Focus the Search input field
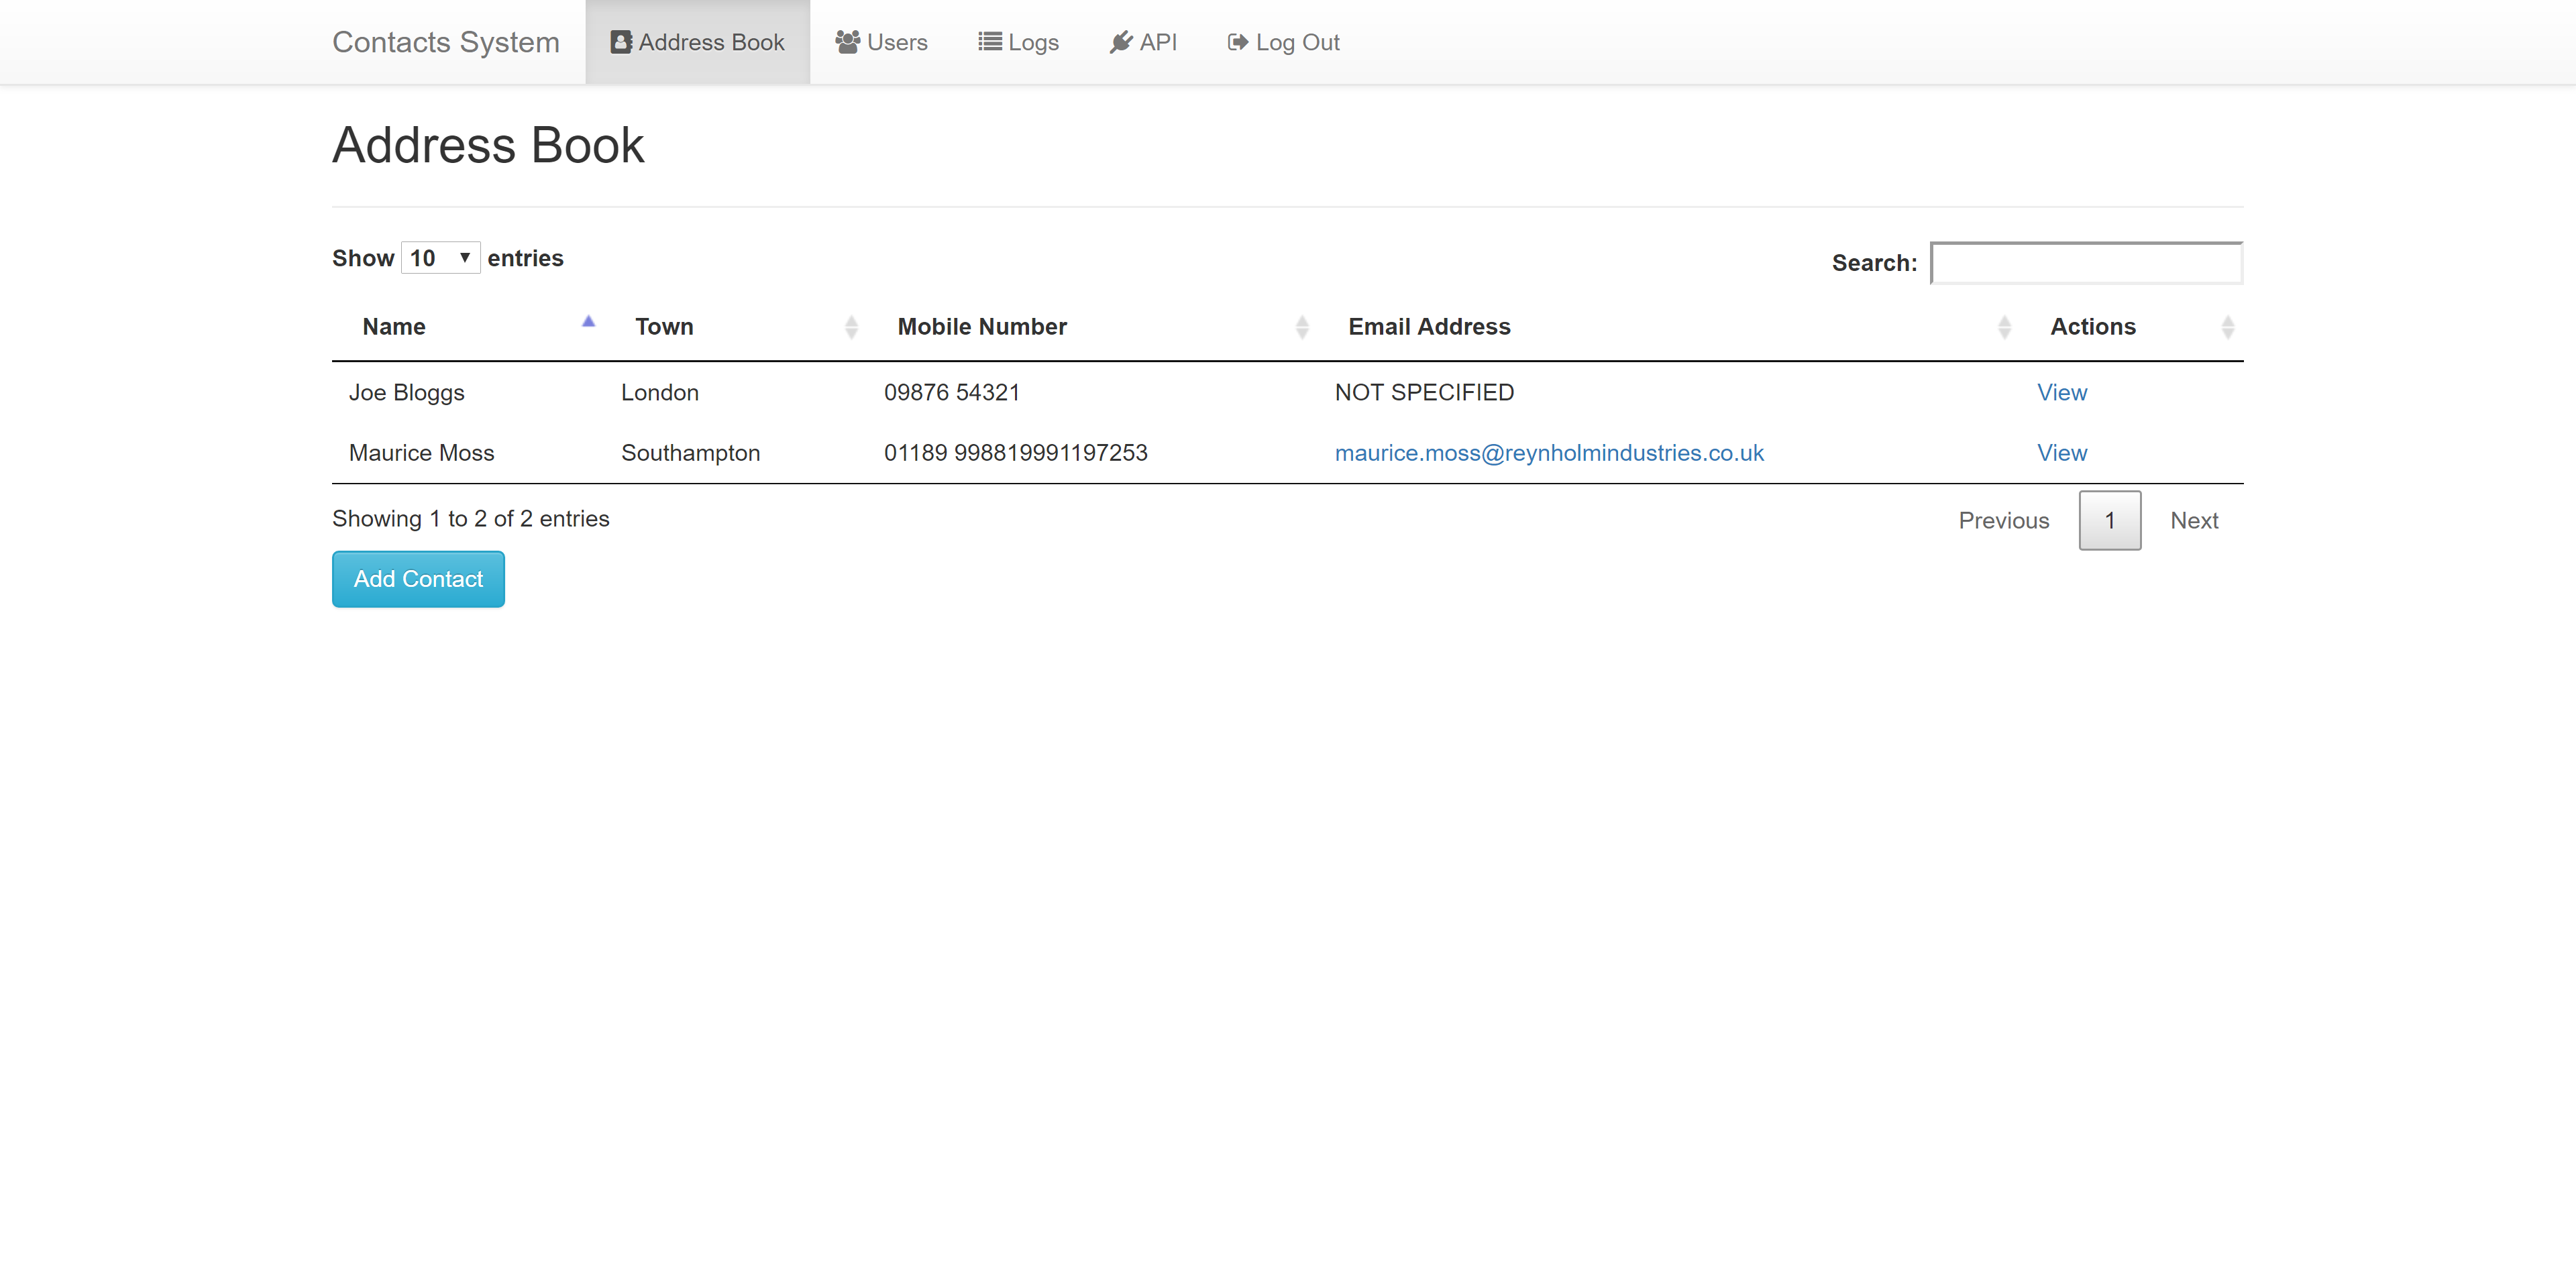 tap(2086, 263)
